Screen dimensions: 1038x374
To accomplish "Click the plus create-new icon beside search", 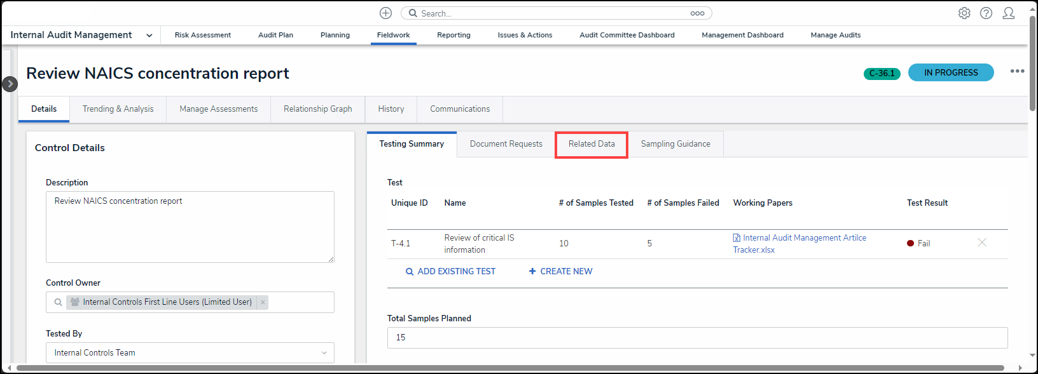I will 385,13.
